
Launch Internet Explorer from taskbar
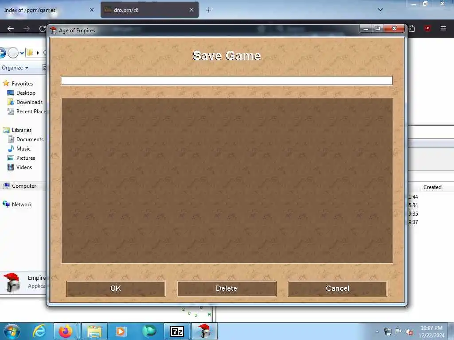(39, 331)
